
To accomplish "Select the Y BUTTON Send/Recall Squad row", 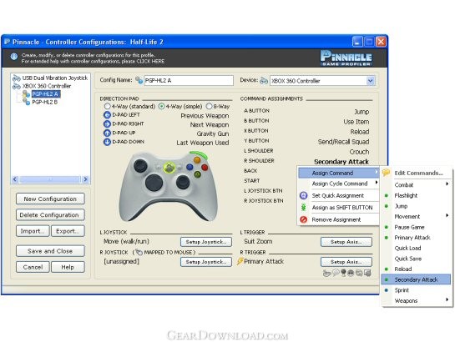I will (306, 142).
